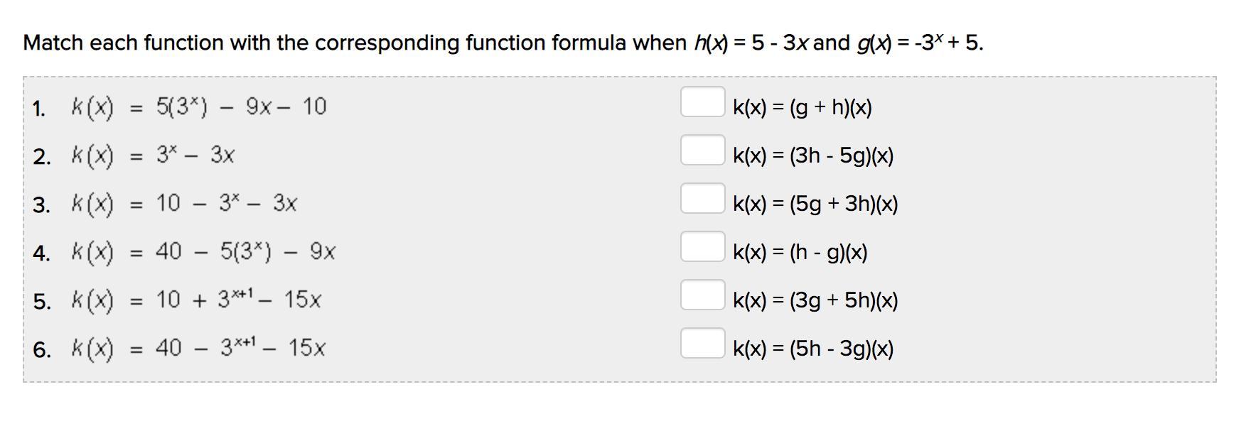
Task: Click the answer box beside k(x) = (h - g)(x)
Action: pos(702,246)
